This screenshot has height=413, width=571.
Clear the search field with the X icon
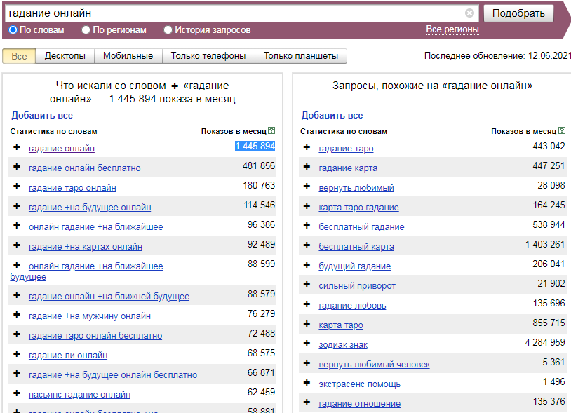point(469,13)
